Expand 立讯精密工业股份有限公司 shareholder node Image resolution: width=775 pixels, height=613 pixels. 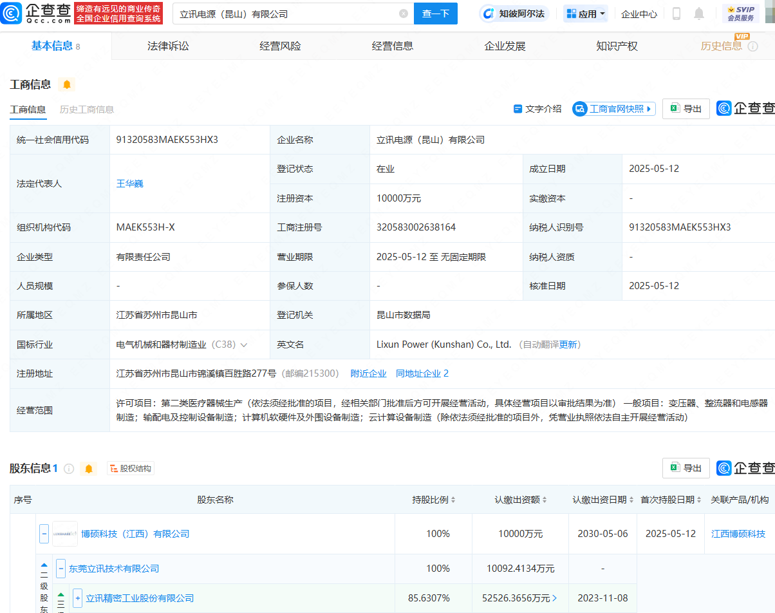(77, 598)
